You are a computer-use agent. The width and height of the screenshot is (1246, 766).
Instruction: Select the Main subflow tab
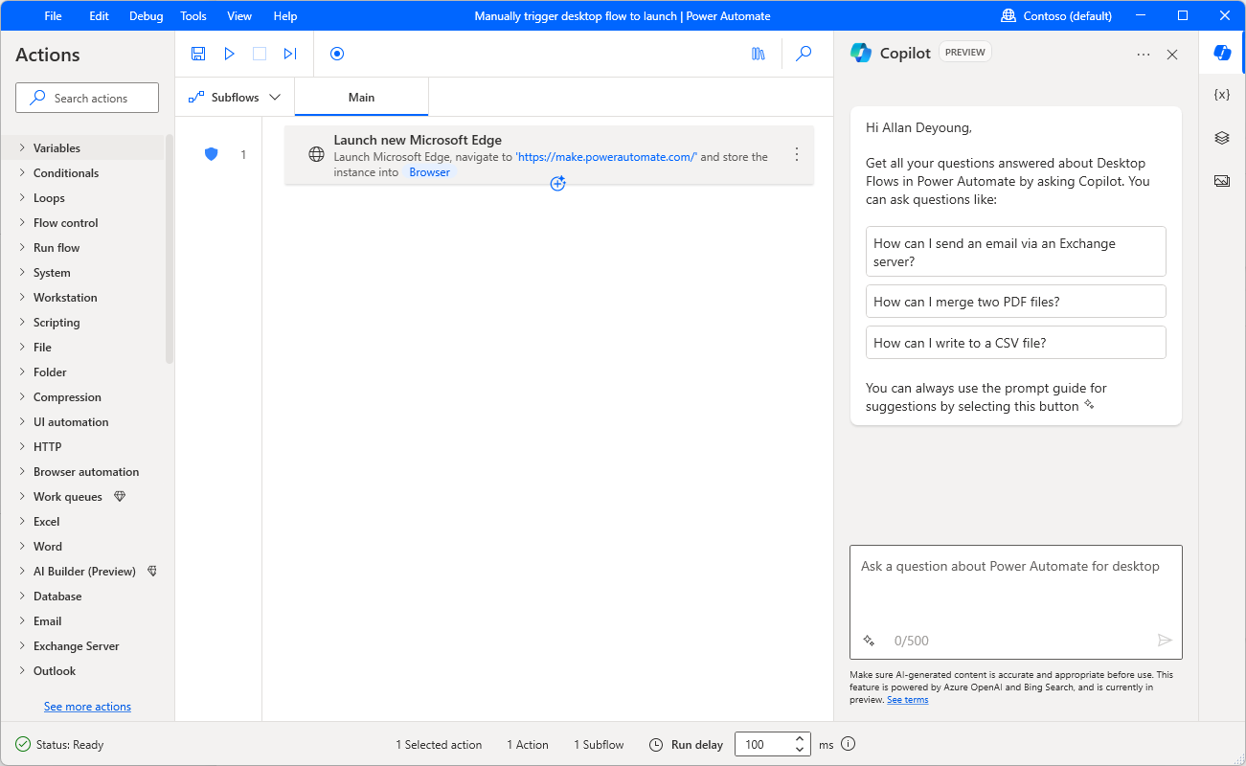[x=361, y=97]
